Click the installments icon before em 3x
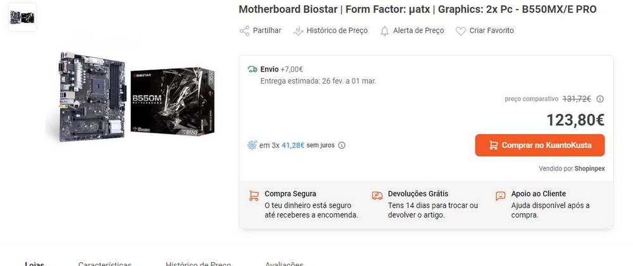The width and height of the screenshot is (633, 266). 252,145
